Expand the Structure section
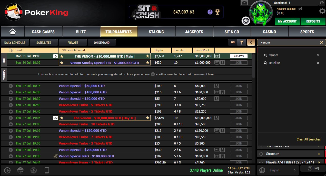 click(290, 154)
